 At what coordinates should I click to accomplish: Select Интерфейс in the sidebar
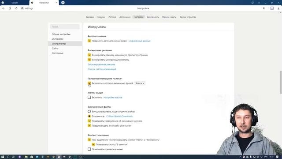click(x=58, y=39)
